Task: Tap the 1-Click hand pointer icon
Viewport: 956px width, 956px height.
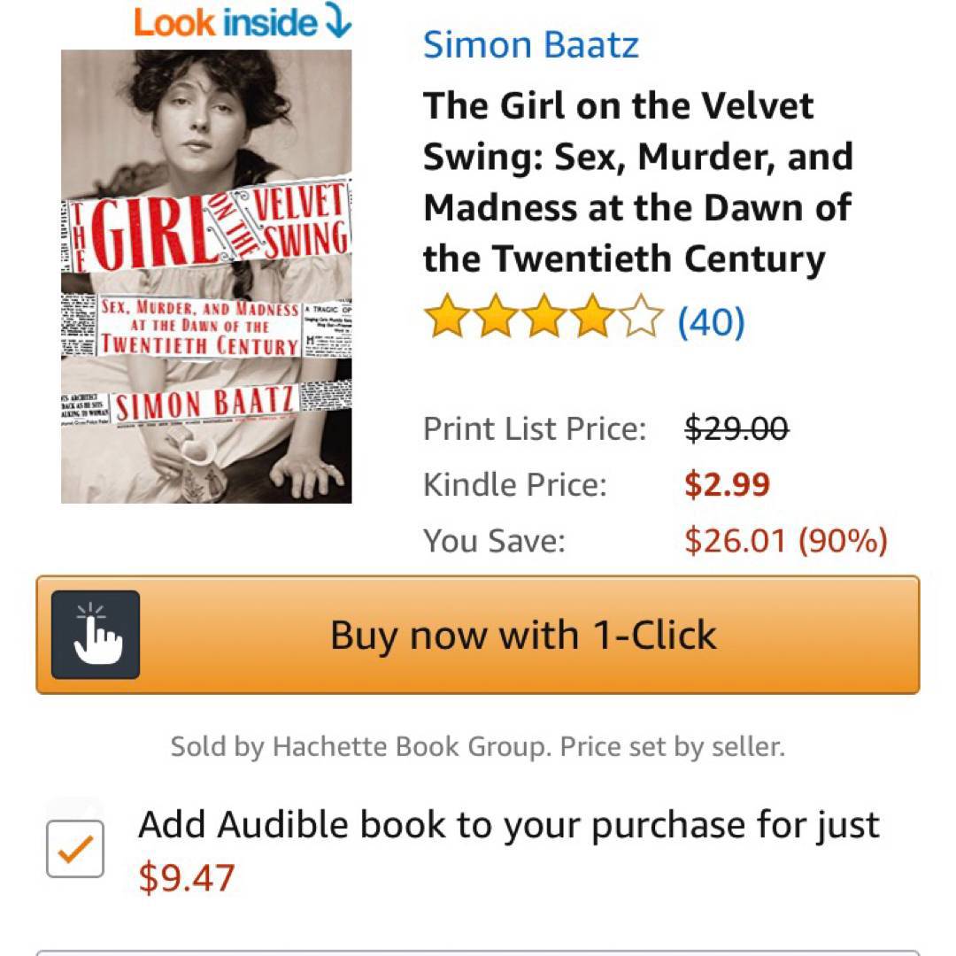Action: point(96,635)
